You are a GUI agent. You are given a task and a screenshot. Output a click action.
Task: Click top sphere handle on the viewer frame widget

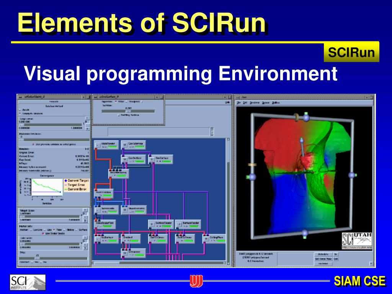tap(306, 117)
